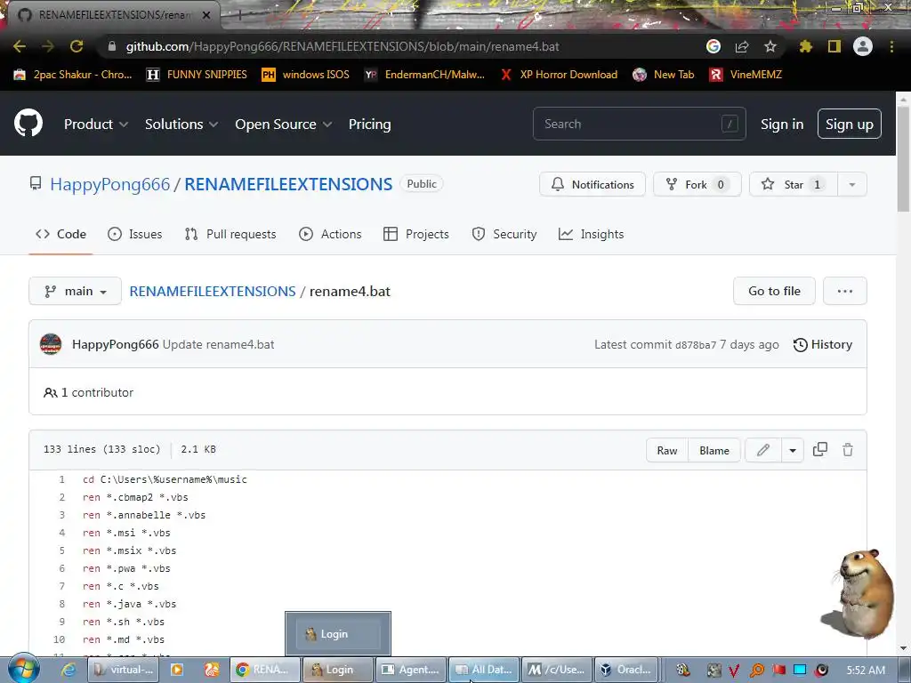Open the Pricing page

click(x=369, y=124)
